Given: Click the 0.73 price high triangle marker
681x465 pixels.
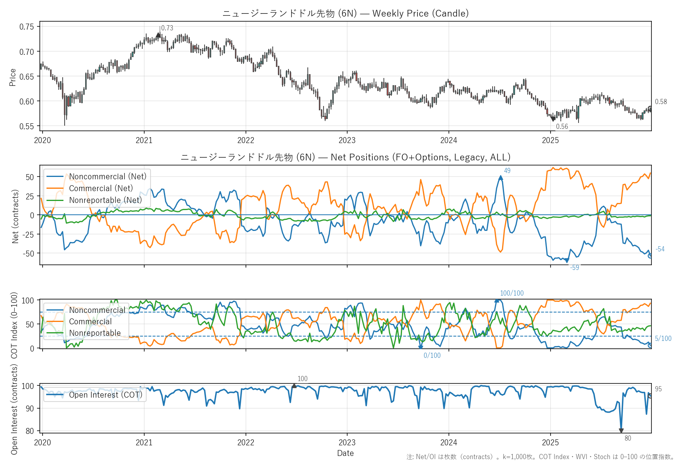Looking at the screenshot, I should click(x=158, y=35).
